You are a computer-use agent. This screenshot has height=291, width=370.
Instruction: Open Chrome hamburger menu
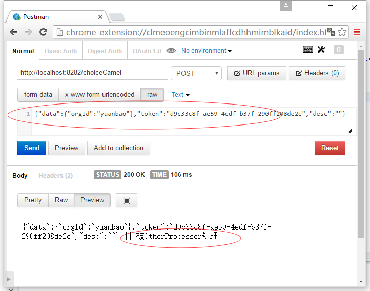click(x=357, y=32)
